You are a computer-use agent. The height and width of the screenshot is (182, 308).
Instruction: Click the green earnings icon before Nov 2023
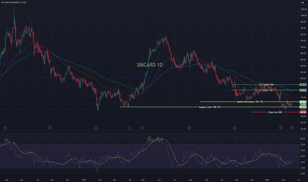[234, 128]
